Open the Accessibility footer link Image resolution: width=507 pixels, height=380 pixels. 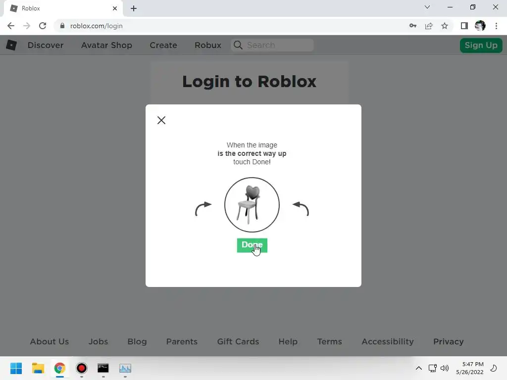388,341
